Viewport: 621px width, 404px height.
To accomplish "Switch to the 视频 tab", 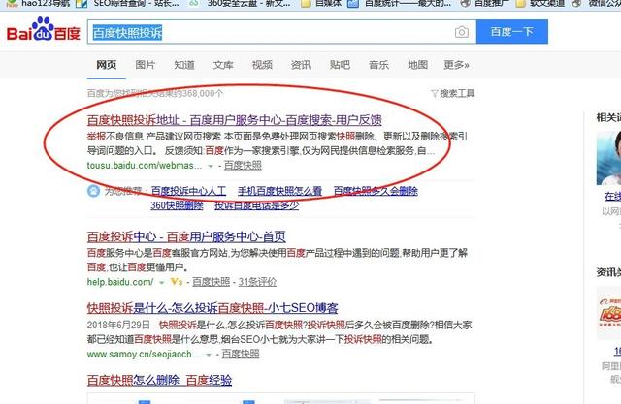I will 262,65.
